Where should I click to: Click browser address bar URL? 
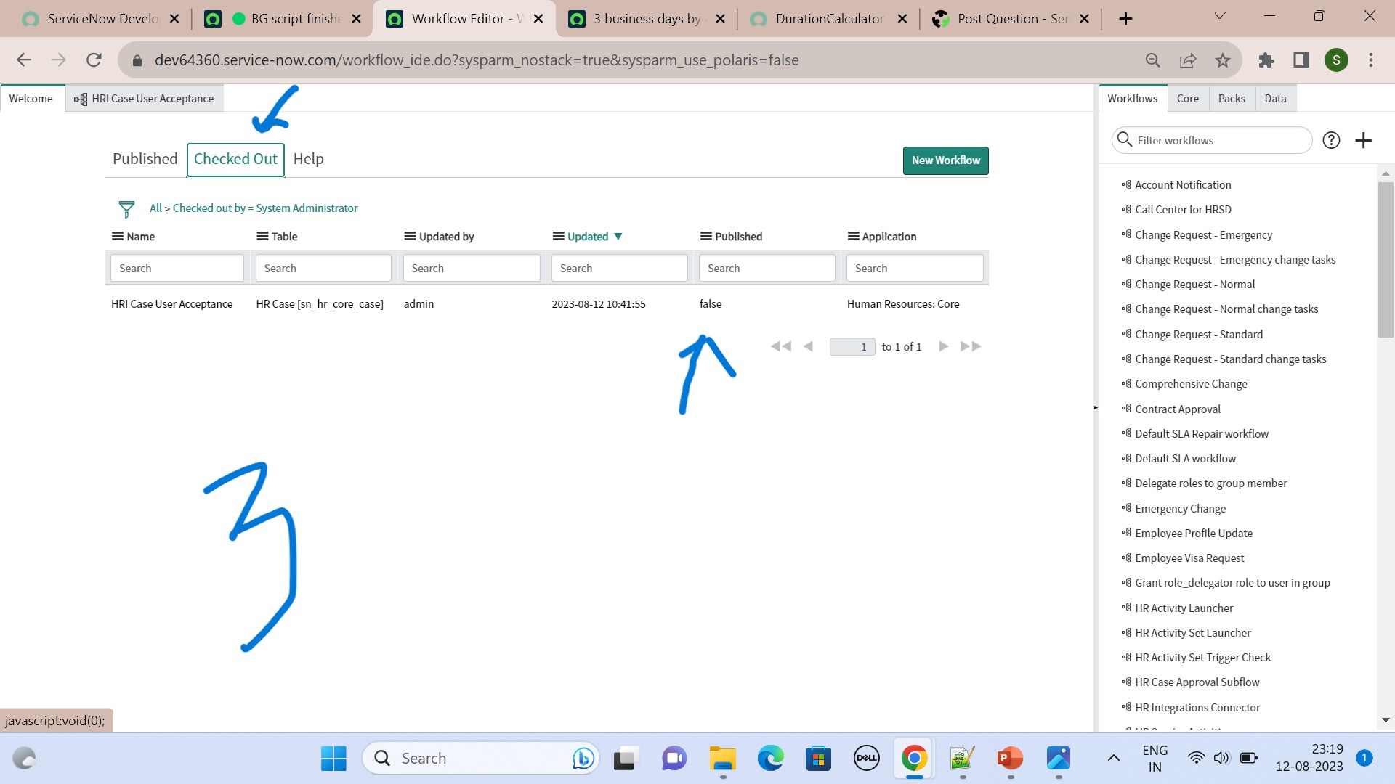pyautogui.click(x=476, y=60)
